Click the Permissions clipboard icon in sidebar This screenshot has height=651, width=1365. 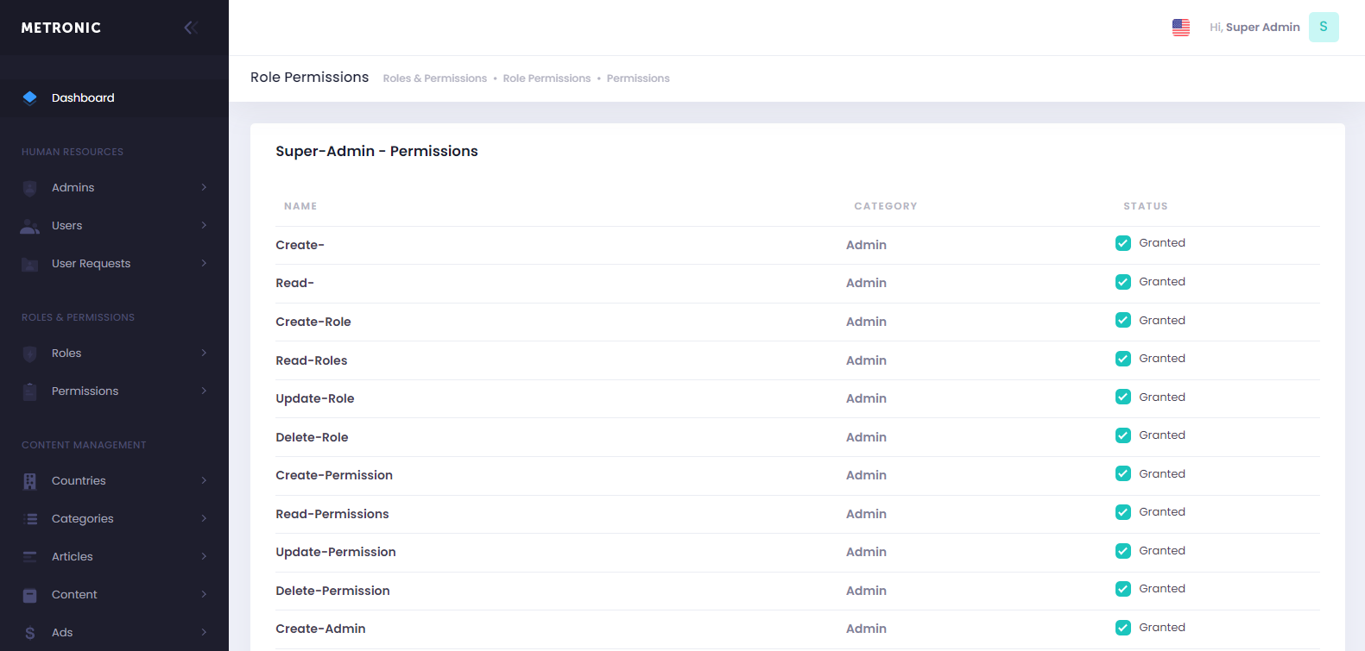30,391
